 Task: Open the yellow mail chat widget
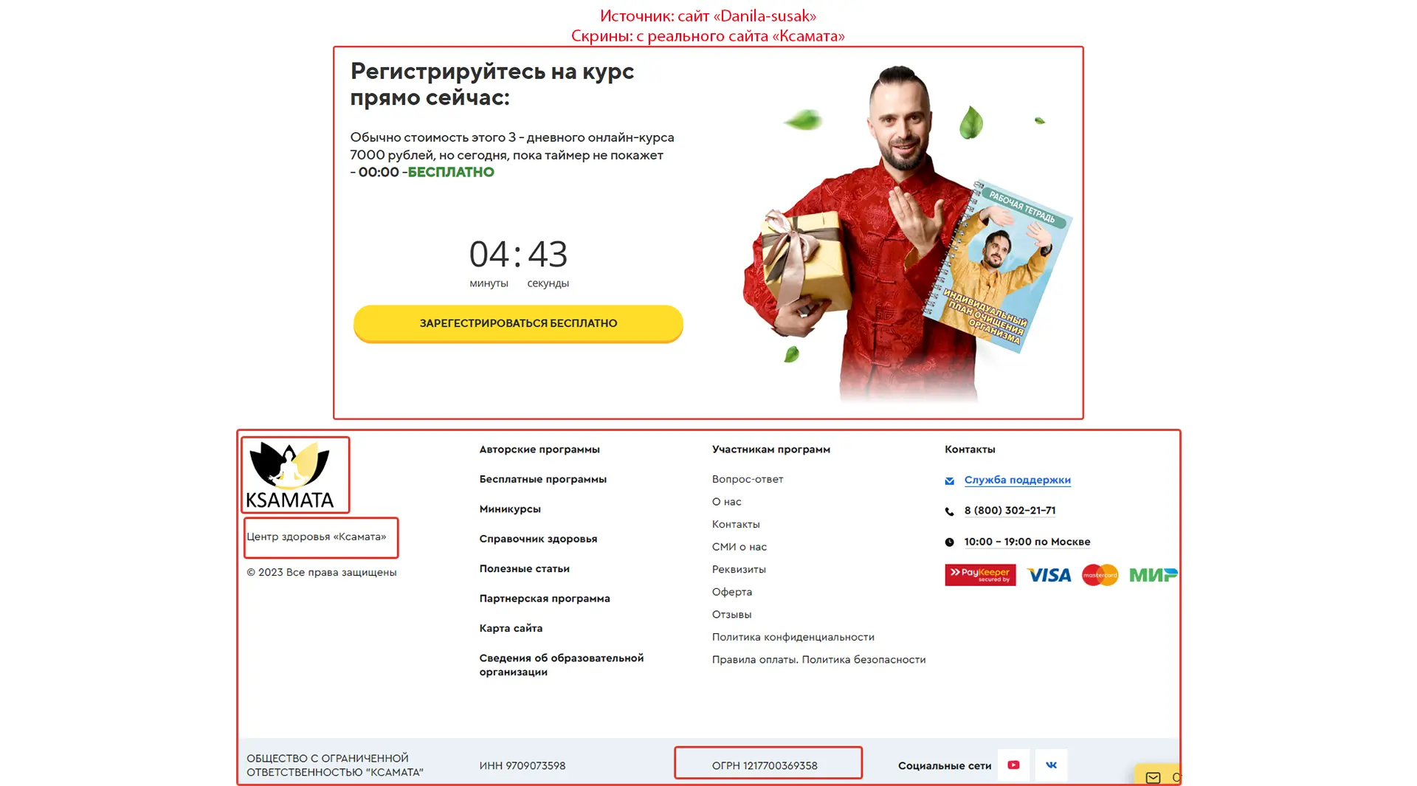[x=1157, y=775]
